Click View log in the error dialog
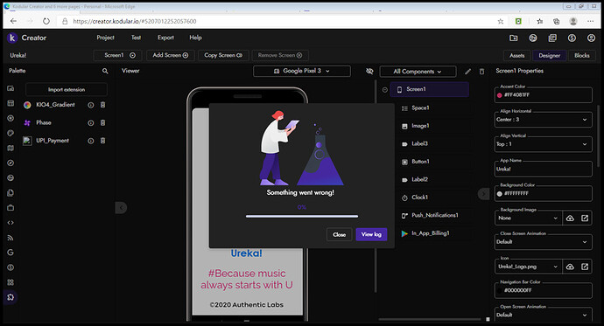 pyautogui.click(x=371, y=234)
